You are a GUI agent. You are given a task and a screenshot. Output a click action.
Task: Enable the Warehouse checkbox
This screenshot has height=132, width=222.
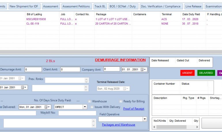(x=90, y=101)
